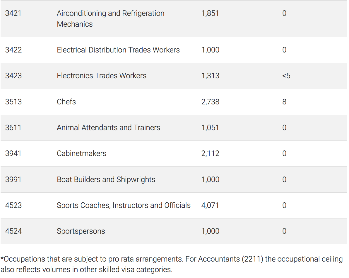Select Electrical Distribution Trades Workers text
This screenshot has width=349, height=278.
pos(118,50)
